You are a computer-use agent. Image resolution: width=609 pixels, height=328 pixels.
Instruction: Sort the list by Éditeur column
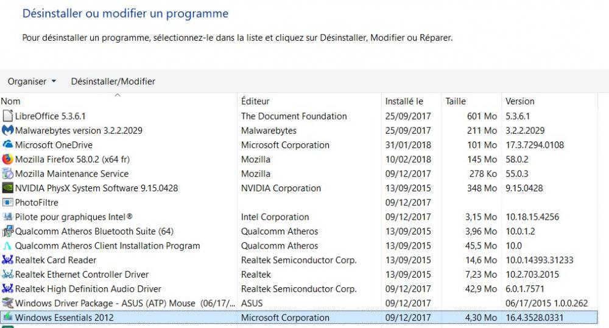tap(255, 101)
